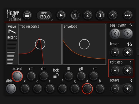Increase edit step with plus
139x104 pixels.
point(127,70)
